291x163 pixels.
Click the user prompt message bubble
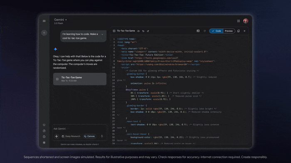coord(83,36)
